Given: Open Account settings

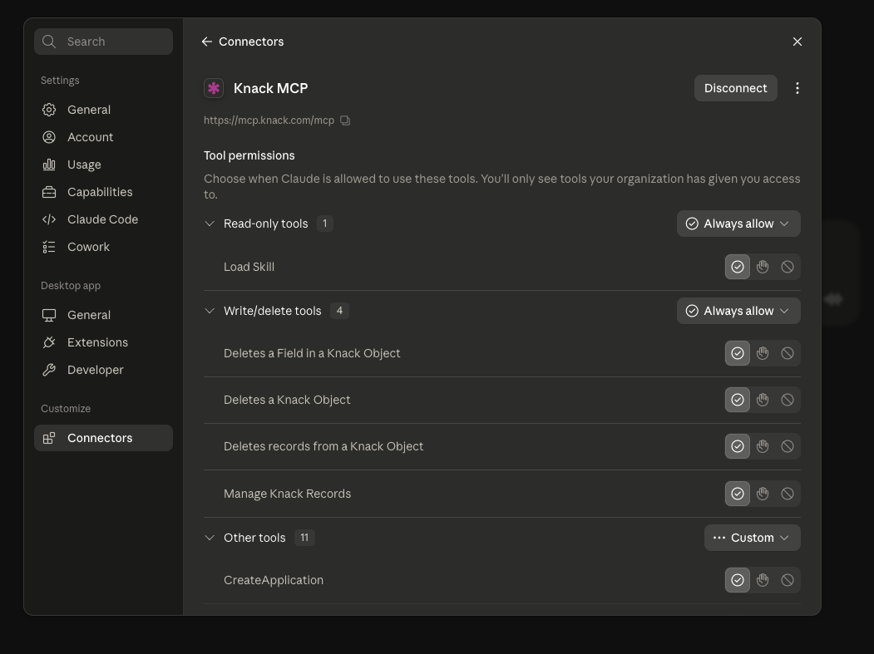Looking at the screenshot, I should [103, 137].
